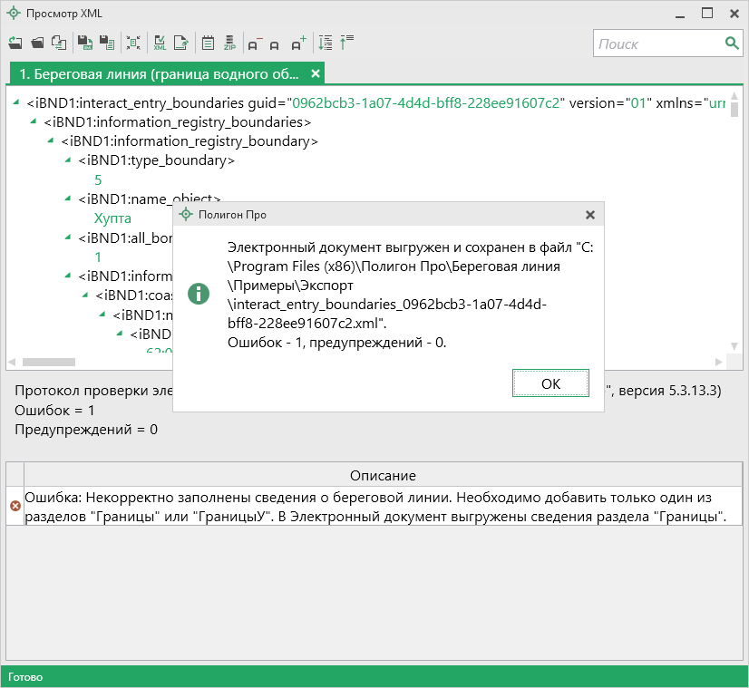Click the ZIP archive icon

click(x=229, y=43)
